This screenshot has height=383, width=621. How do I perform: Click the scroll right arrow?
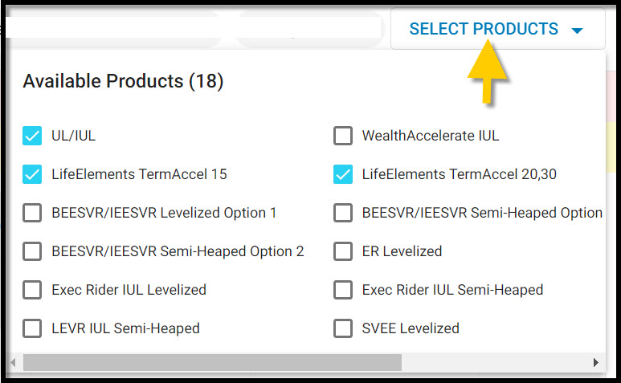595,362
